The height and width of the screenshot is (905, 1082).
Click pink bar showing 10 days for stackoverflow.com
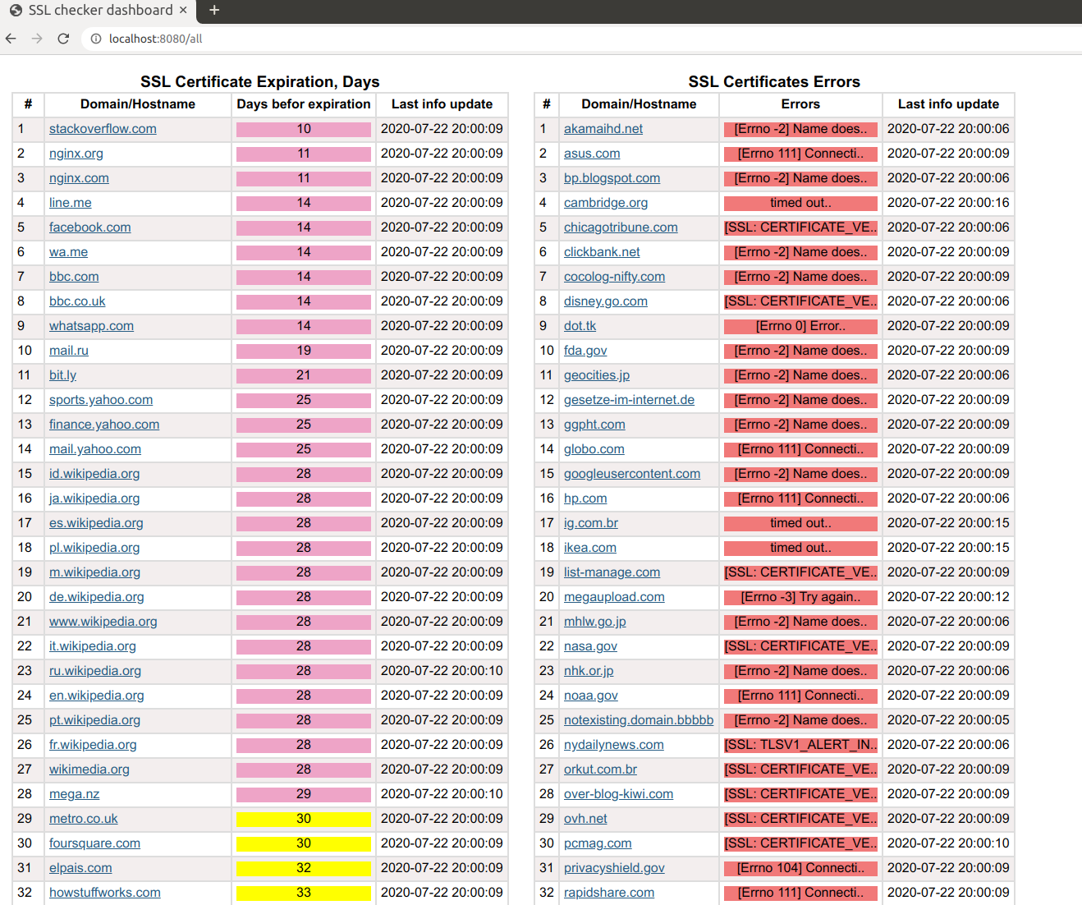(304, 129)
